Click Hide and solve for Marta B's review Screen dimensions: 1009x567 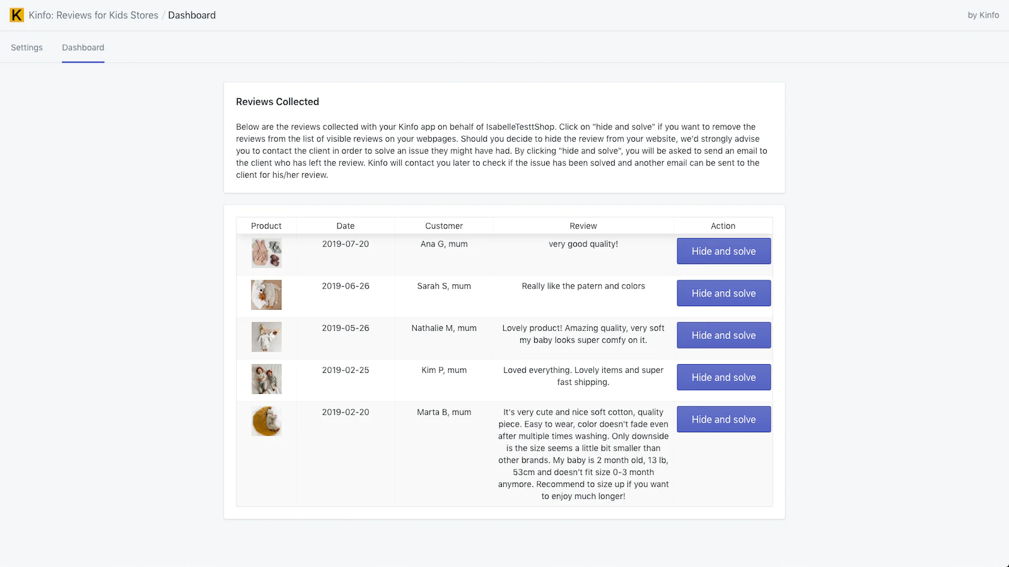pos(724,420)
